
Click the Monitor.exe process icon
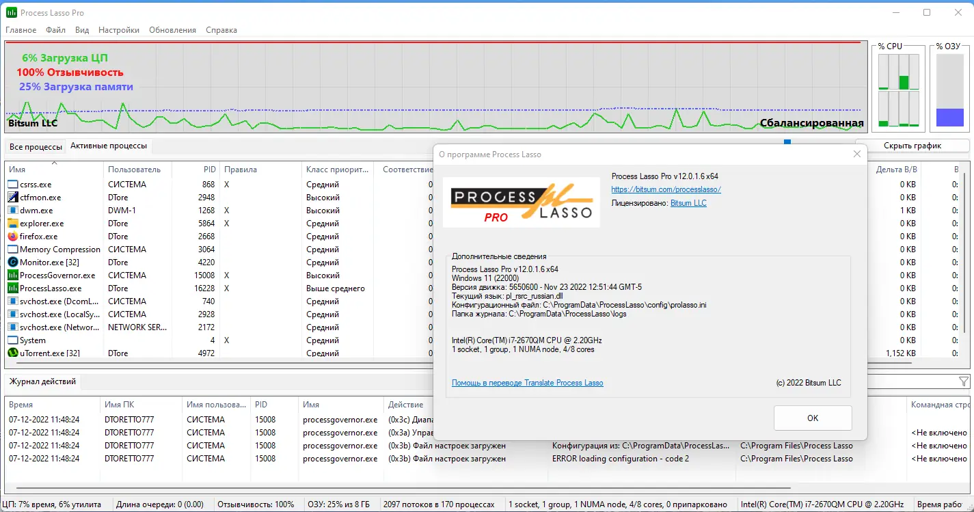tap(12, 262)
